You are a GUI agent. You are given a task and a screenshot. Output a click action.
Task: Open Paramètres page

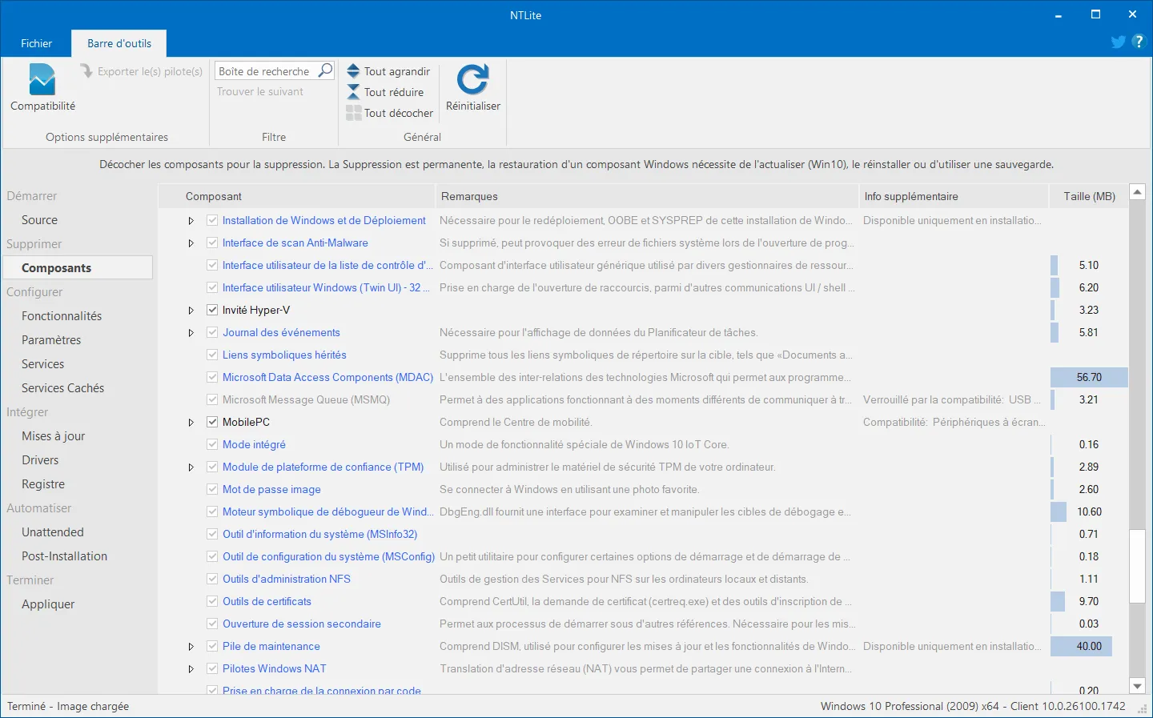[51, 340]
